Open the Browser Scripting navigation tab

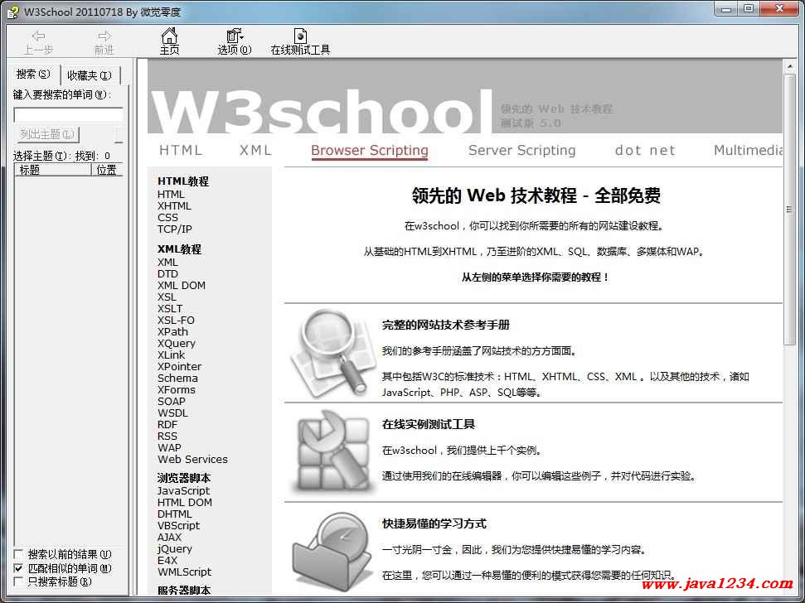[370, 151]
